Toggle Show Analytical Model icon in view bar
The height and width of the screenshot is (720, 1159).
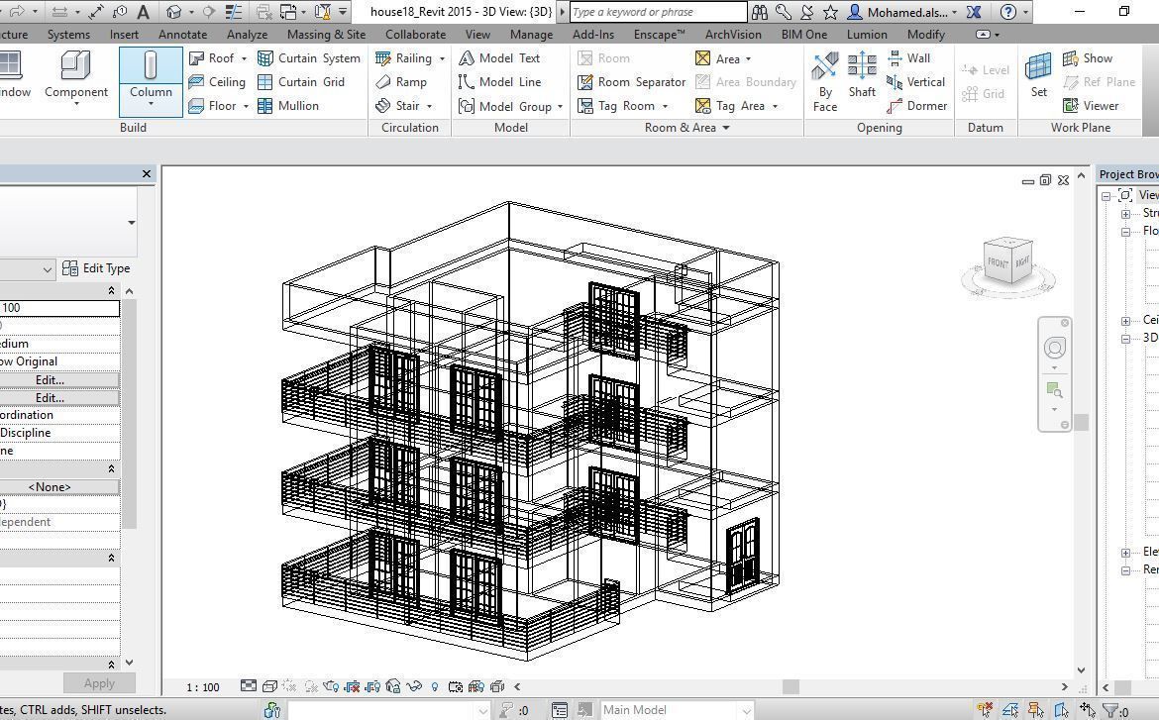[476, 686]
